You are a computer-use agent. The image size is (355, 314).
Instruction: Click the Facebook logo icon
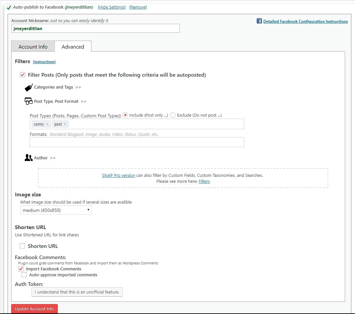click(x=259, y=21)
